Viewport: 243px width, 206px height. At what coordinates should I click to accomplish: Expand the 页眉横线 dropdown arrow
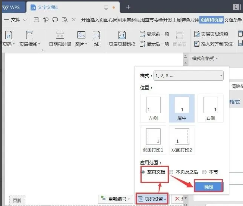coord(40,44)
